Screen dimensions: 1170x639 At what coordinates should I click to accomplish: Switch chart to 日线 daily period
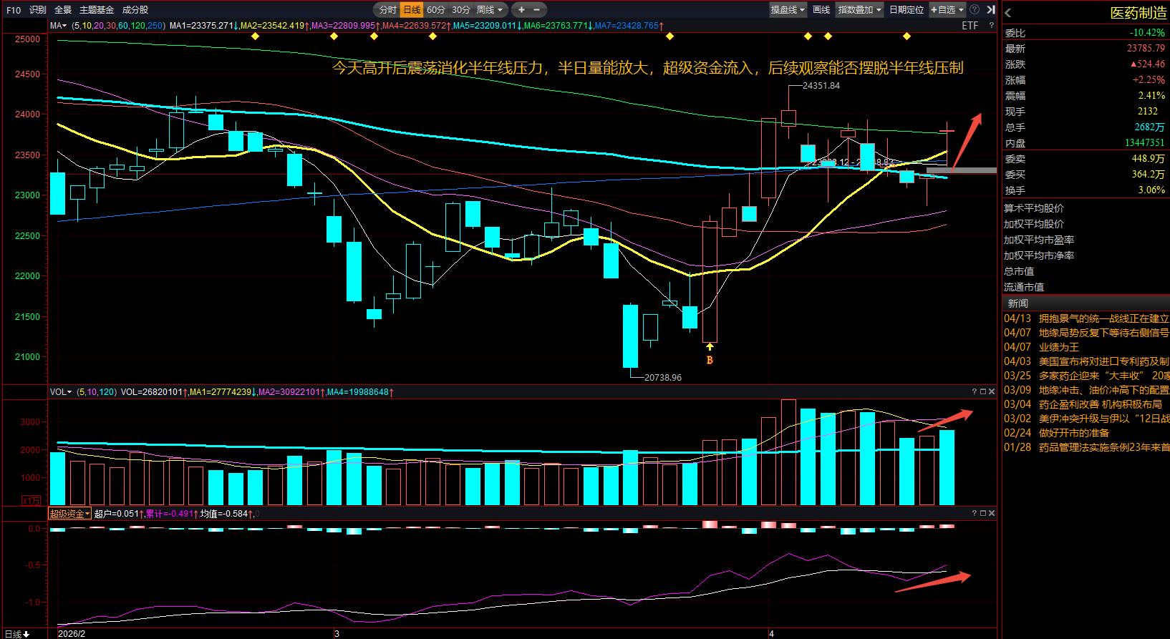tap(412, 10)
